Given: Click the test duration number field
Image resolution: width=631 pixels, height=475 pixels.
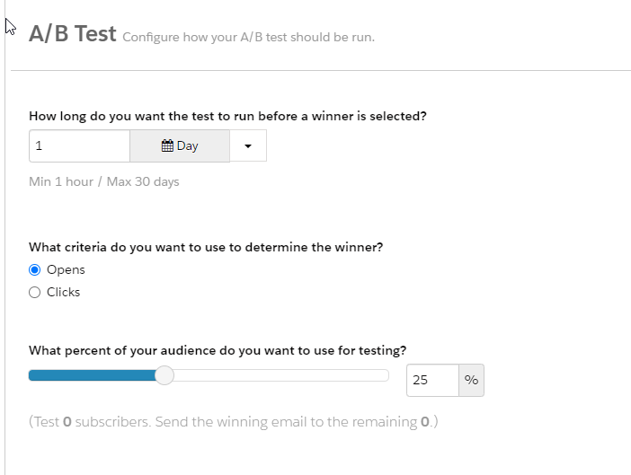Looking at the screenshot, I should tap(79, 146).
